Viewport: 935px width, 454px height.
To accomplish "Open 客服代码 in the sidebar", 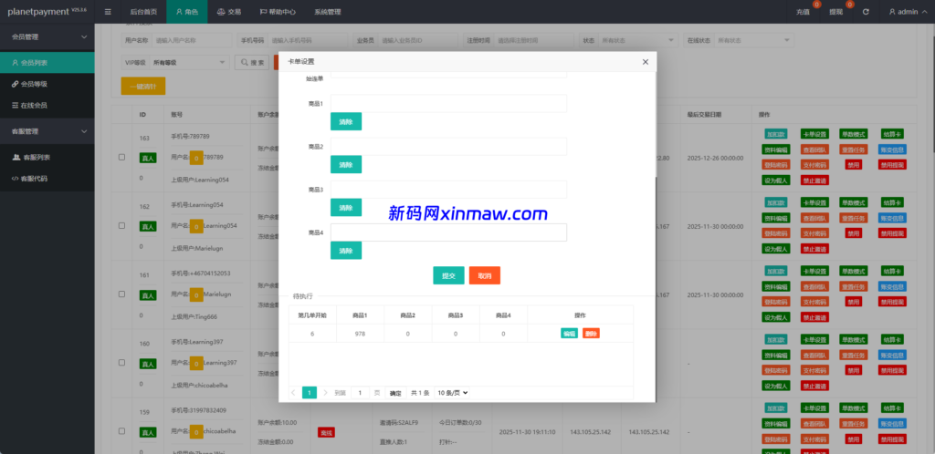I will [47, 179].
